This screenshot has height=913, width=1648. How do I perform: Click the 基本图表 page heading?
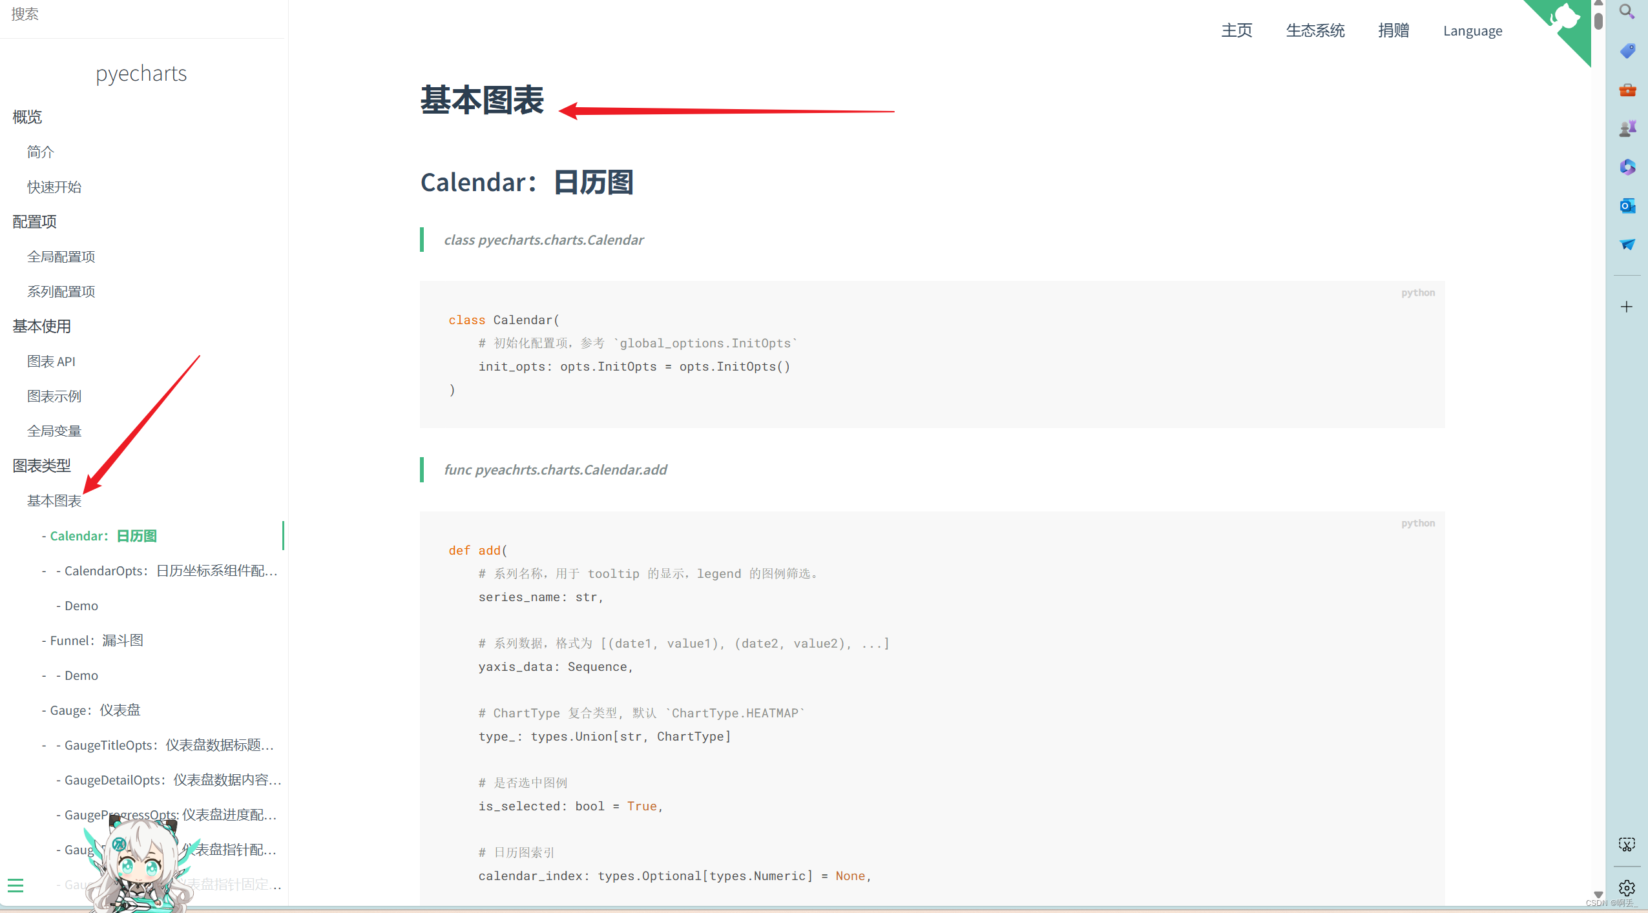point(482,101)
